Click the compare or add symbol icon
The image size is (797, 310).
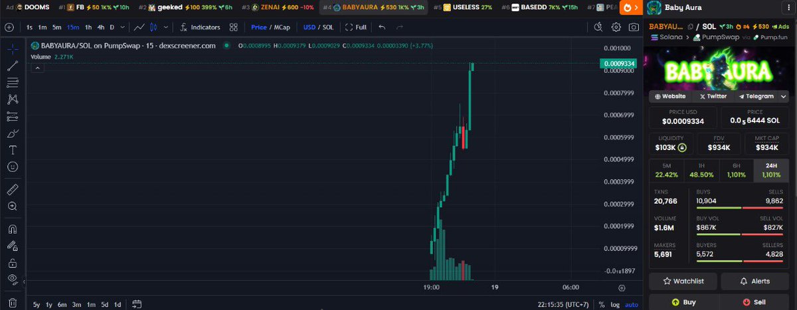click(x=9, y=27)
